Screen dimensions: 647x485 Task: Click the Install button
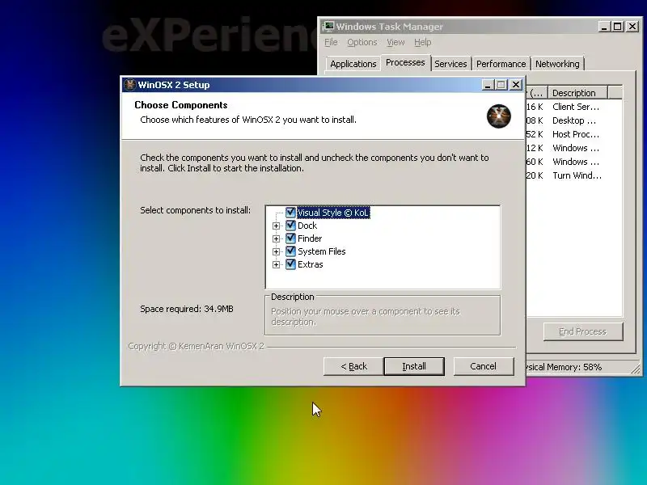click(414, 366)
